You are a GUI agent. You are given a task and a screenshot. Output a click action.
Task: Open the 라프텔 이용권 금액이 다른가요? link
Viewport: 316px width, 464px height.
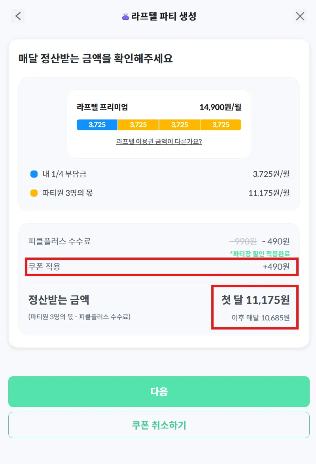159,142
